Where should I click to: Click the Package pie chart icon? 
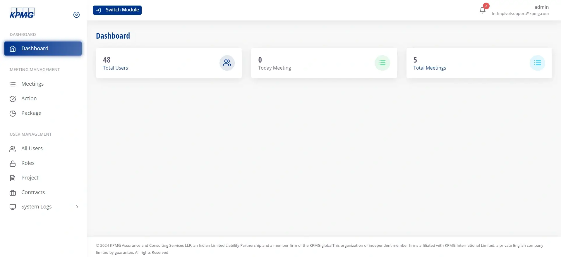coord(13,113)
